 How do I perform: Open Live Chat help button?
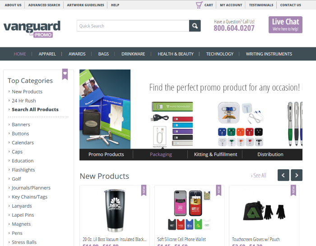[x=285, y=25]
